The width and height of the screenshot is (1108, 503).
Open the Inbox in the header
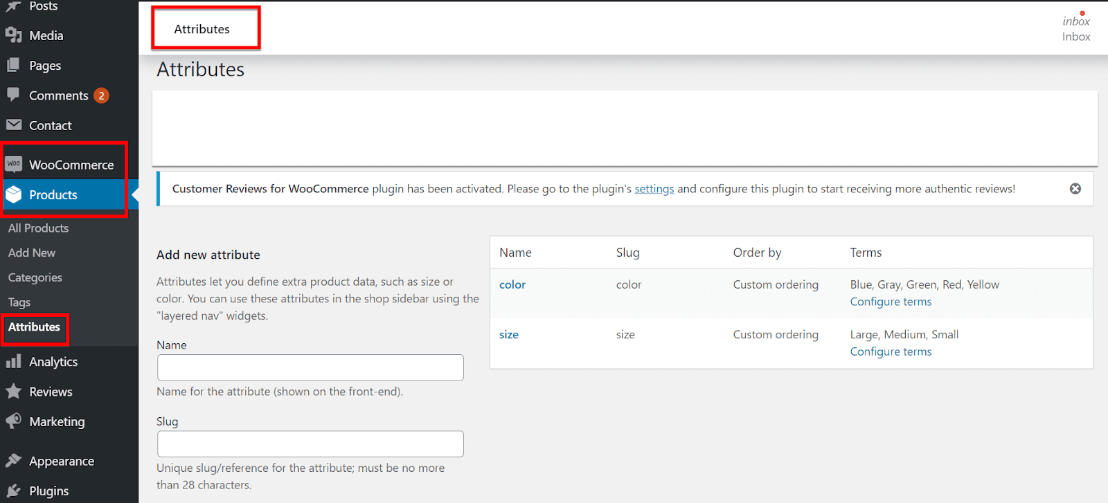coord(1076,28)
